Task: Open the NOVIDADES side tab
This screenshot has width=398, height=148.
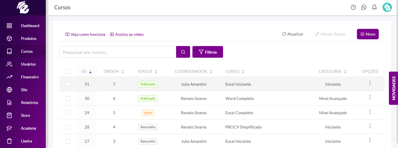Action: [x=393, y=88]
